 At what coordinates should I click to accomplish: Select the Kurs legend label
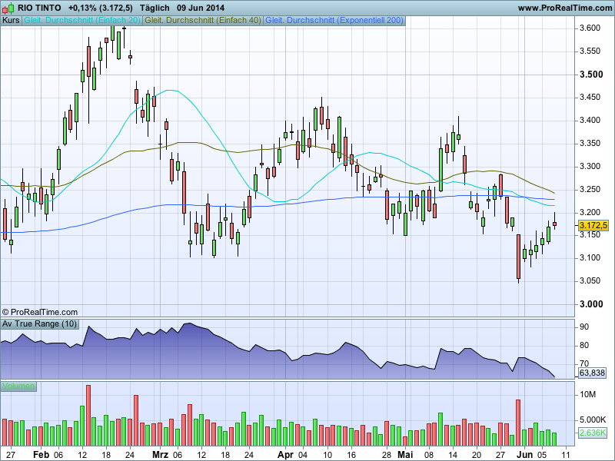point(11,20)
